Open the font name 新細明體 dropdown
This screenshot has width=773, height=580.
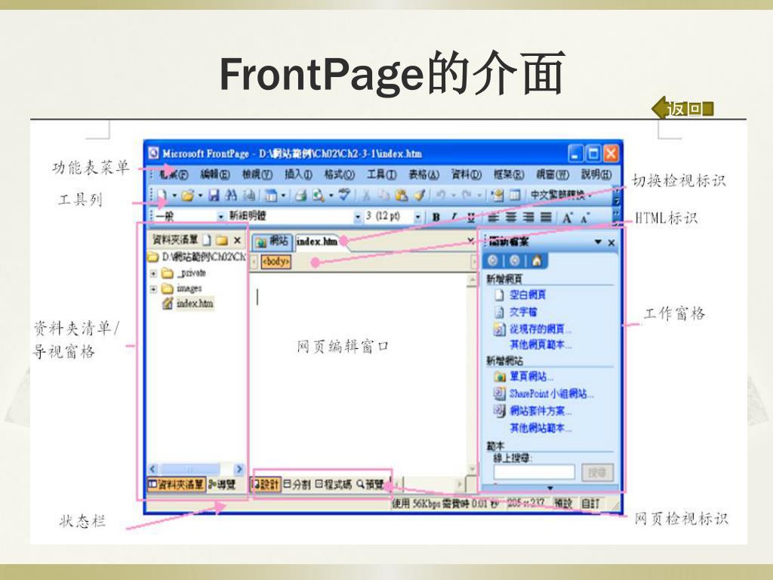point(357,217)
